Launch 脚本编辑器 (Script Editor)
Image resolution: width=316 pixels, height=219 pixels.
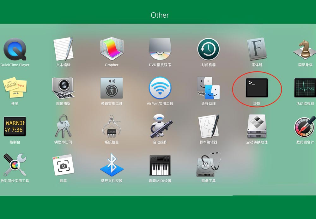(209, 126)
